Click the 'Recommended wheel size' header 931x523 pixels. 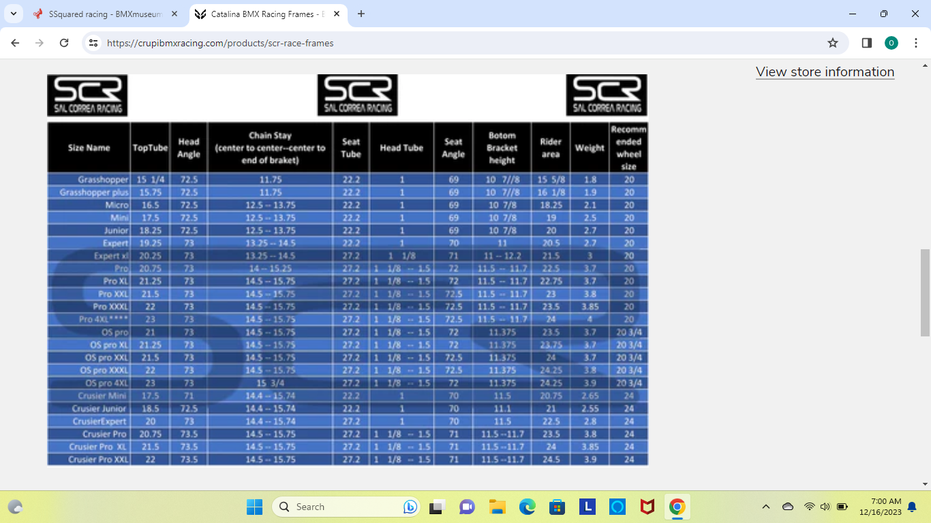(628, 148)
